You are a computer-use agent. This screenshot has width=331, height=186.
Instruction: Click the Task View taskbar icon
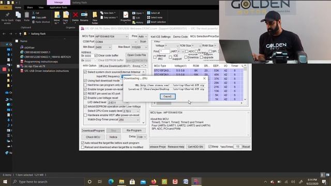100,181
